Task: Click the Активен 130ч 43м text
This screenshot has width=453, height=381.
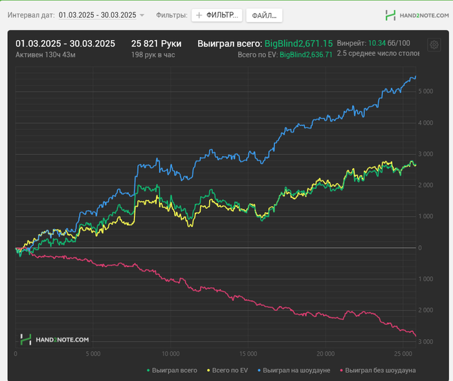Action: click(x=45, y=55)
